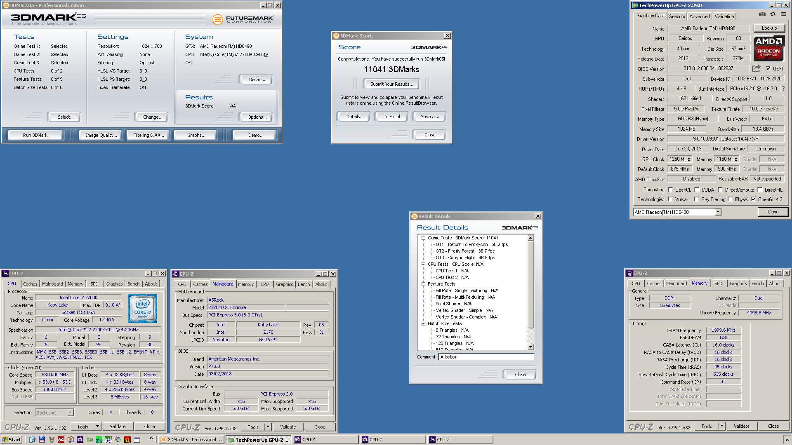
Task: Toggle the OpenCL checkbox
Action: click(x=670, y=190)
